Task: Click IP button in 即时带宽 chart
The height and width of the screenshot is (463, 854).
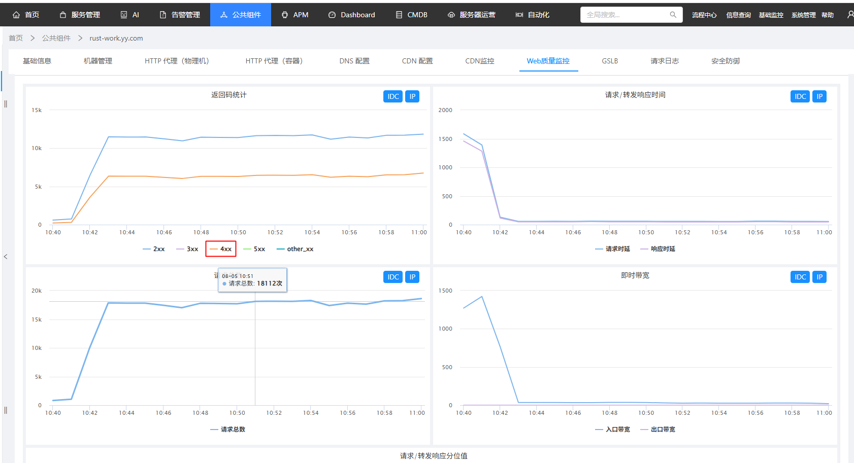Action: pos(819,277)
